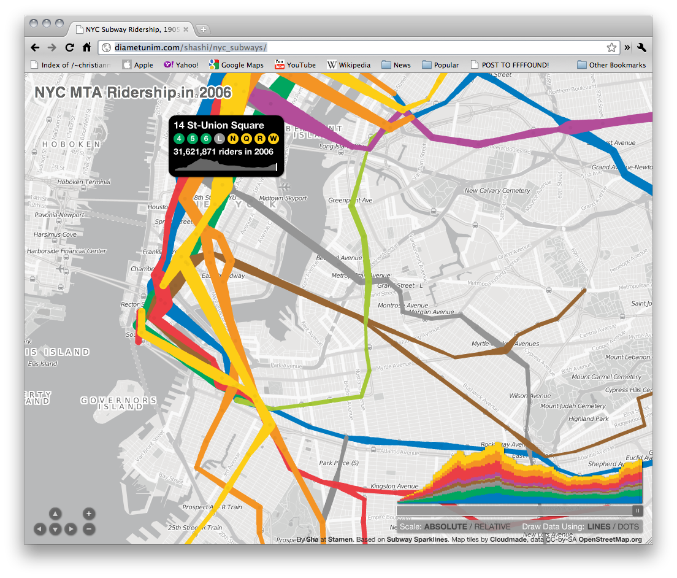
Task: Open the wrench settings menu
Action: click(x=640, y=47)
